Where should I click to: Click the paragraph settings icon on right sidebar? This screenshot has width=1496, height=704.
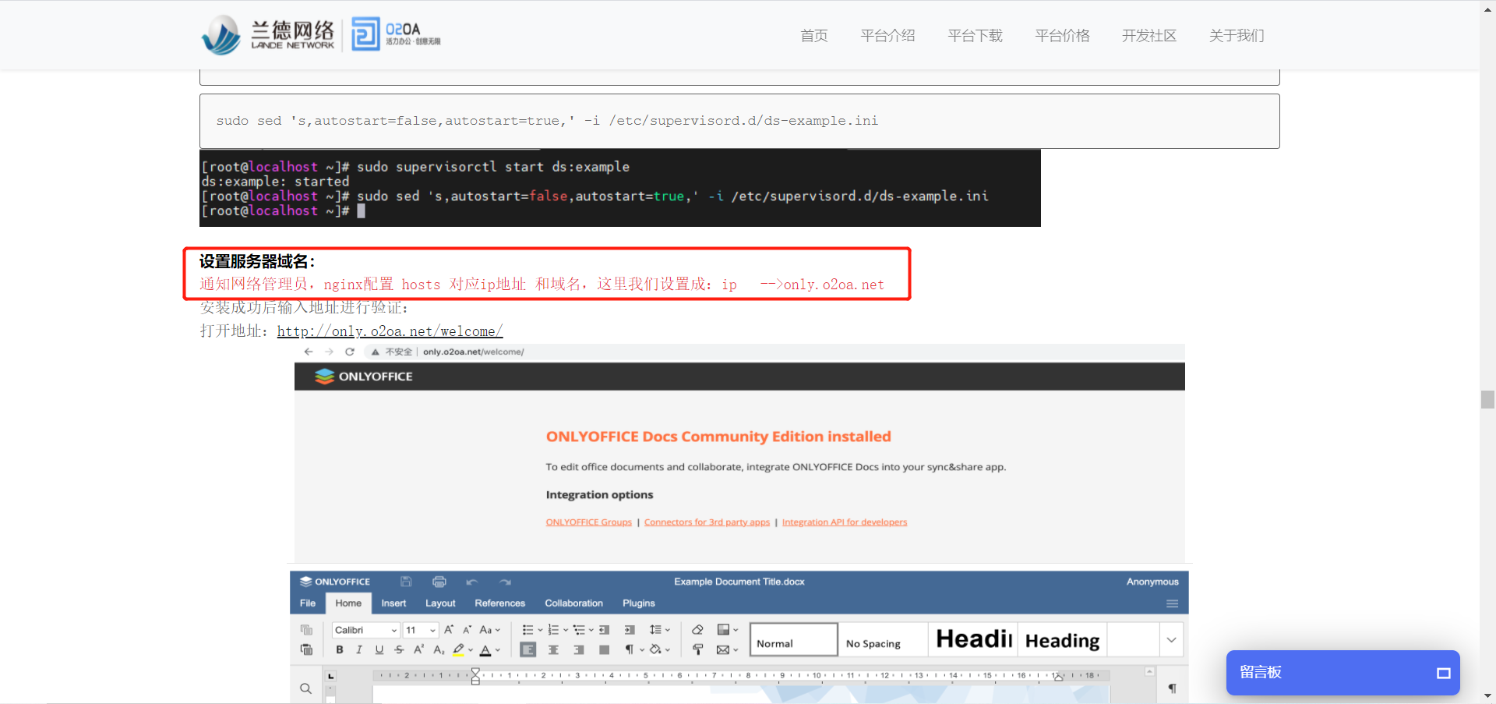(1172, 688)
